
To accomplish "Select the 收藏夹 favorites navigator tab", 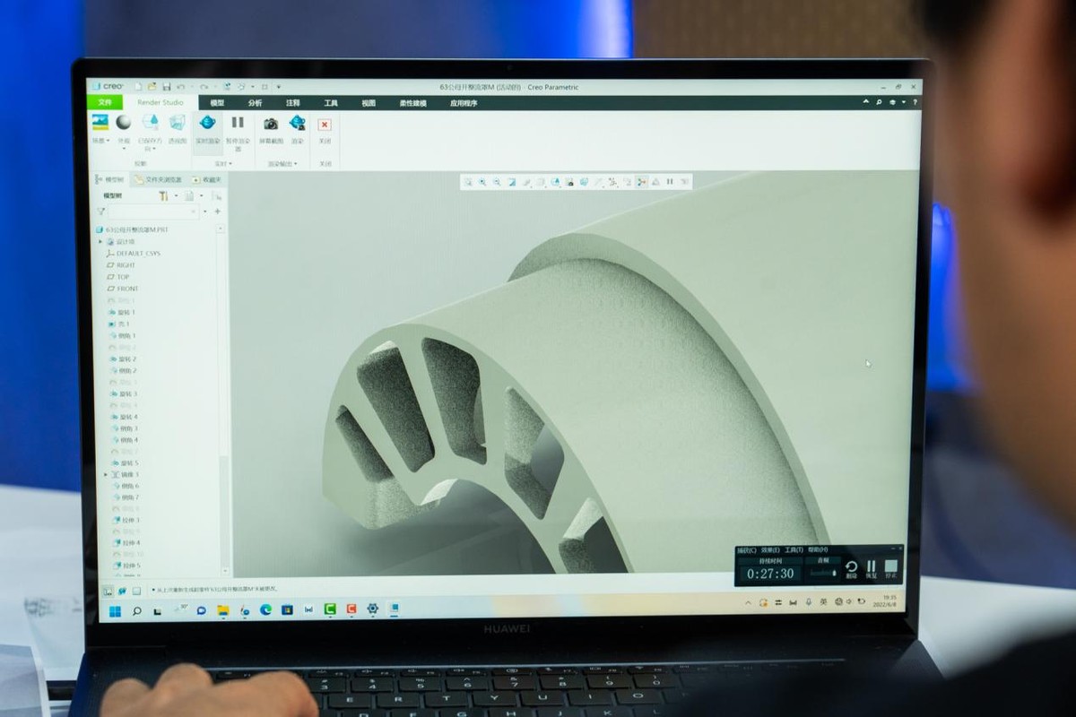I will 206,179.
